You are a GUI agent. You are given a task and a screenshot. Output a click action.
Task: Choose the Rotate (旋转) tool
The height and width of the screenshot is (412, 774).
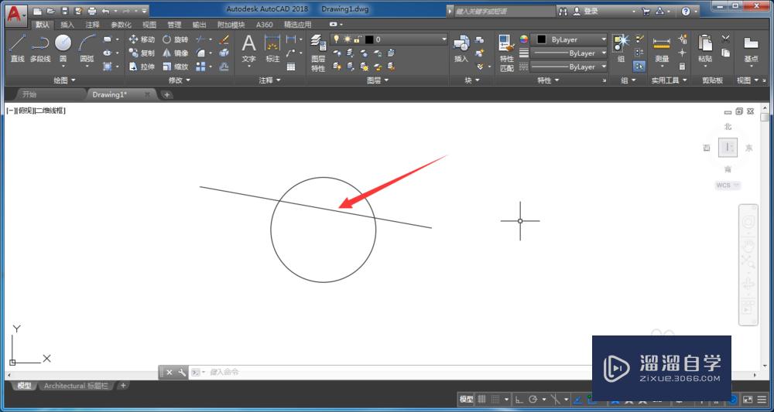[175, 39]
